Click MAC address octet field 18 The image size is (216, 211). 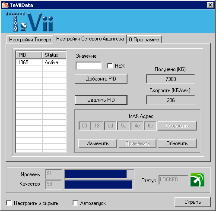click(97, 126)
